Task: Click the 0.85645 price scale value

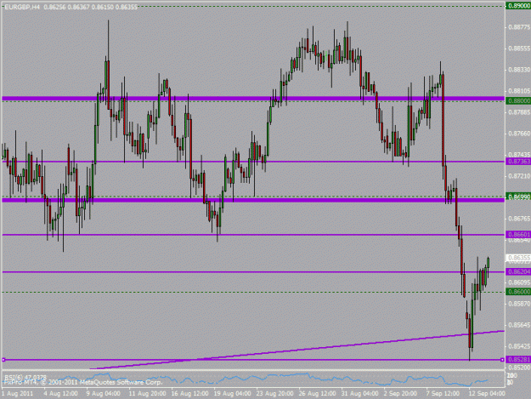Action: (x=519, y=325)
